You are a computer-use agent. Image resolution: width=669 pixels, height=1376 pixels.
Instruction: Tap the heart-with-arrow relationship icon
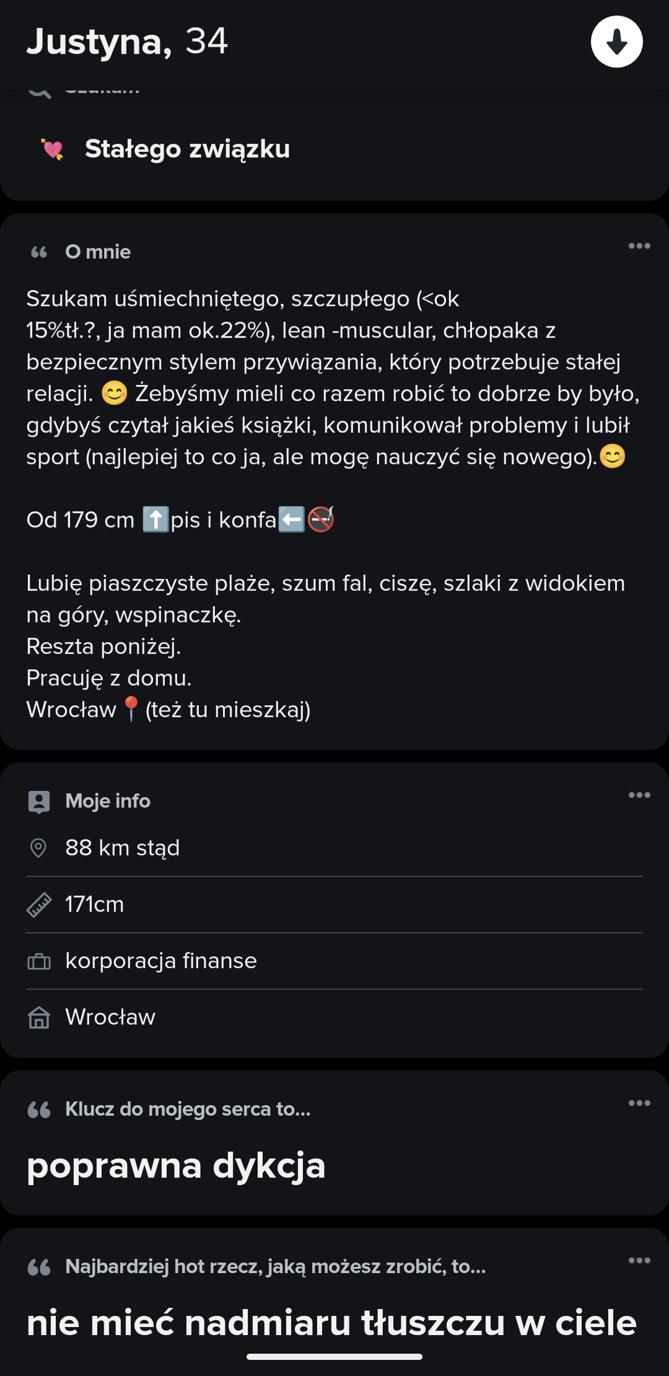(x=53, y=149)
